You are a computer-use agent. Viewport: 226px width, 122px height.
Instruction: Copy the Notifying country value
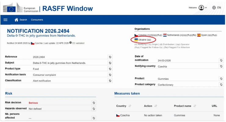coord(221,67)
